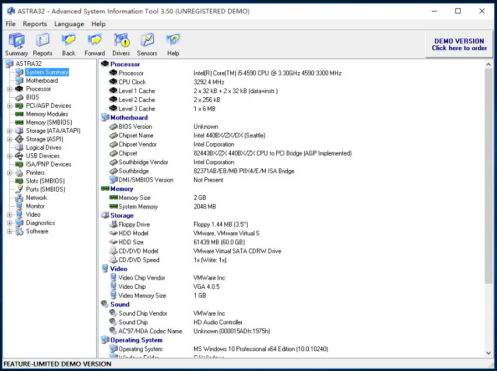Image resolution: width=497 pixels, height=371 pixels.
Task: Open the Sensors toolbar icon
Action: [147, 41]
